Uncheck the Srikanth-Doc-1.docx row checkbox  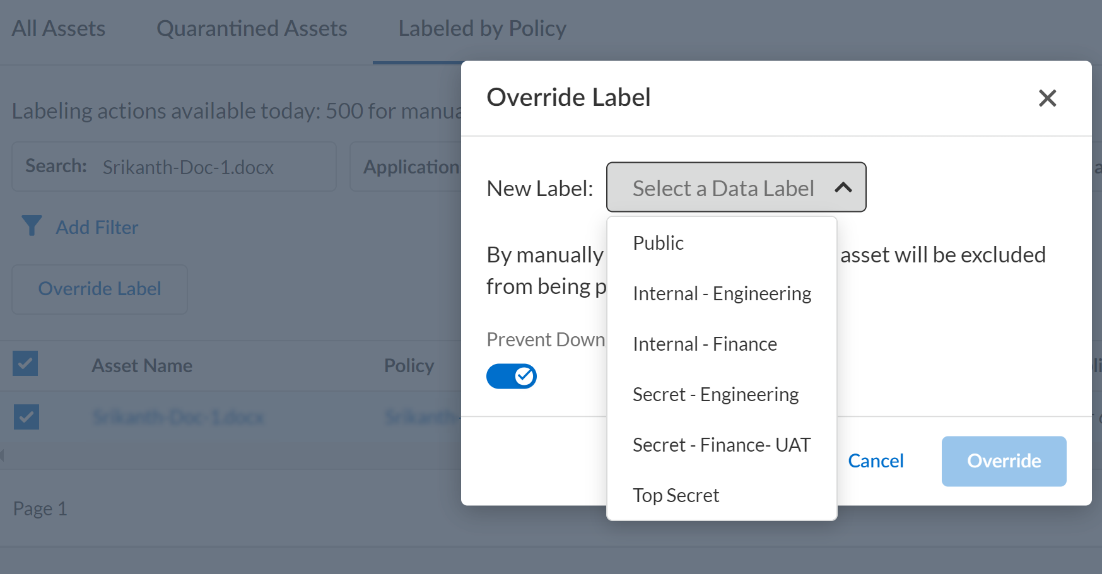25,416
